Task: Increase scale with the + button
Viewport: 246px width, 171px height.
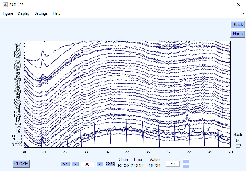Action: [186, 162]
